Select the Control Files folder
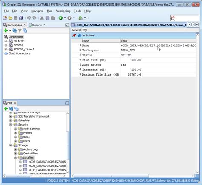The width and height of the screenshot is (202, 185). click(x=30, y=154)
